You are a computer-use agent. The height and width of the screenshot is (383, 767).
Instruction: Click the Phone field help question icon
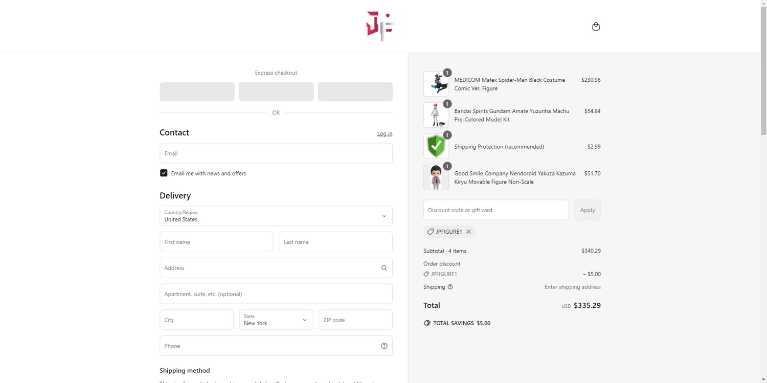coord(384,346)
